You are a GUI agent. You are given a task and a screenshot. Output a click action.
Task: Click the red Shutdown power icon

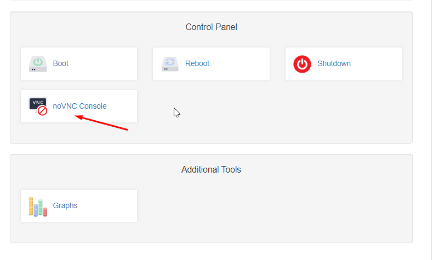[x=302, y=63]
